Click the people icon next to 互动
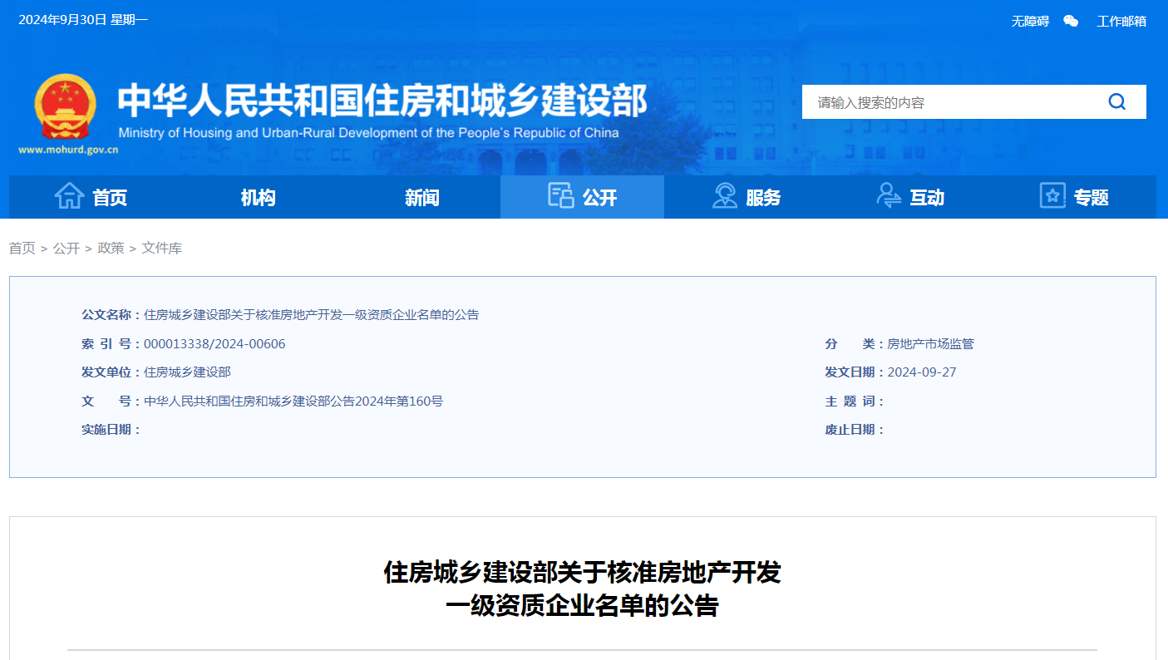 coord(888,196)
